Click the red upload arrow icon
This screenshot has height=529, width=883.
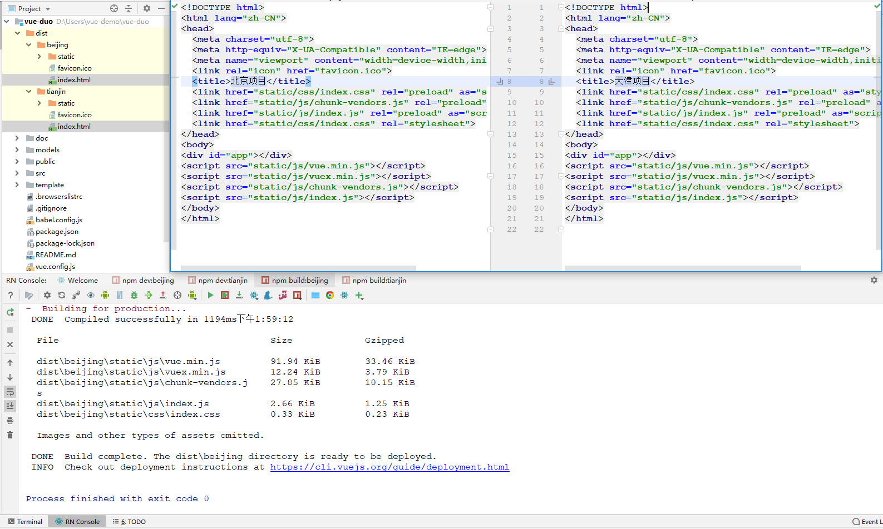point(163,295)
